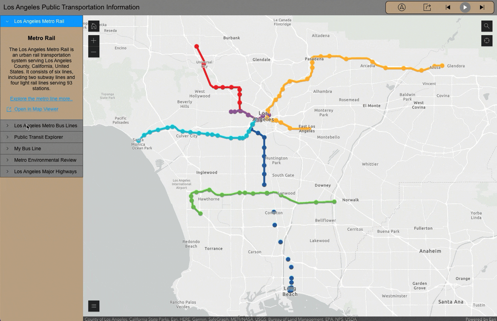Screen dimensions: 497x321
Task: Expand Los Angeles Major Highways section
Action: (41, 171)
